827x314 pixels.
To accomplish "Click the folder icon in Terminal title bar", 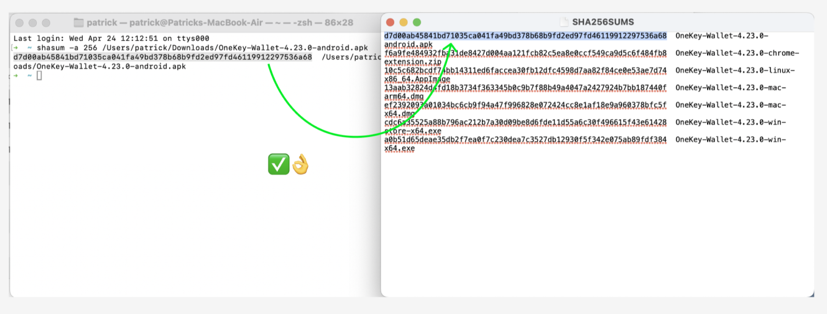I will (78, 23).
